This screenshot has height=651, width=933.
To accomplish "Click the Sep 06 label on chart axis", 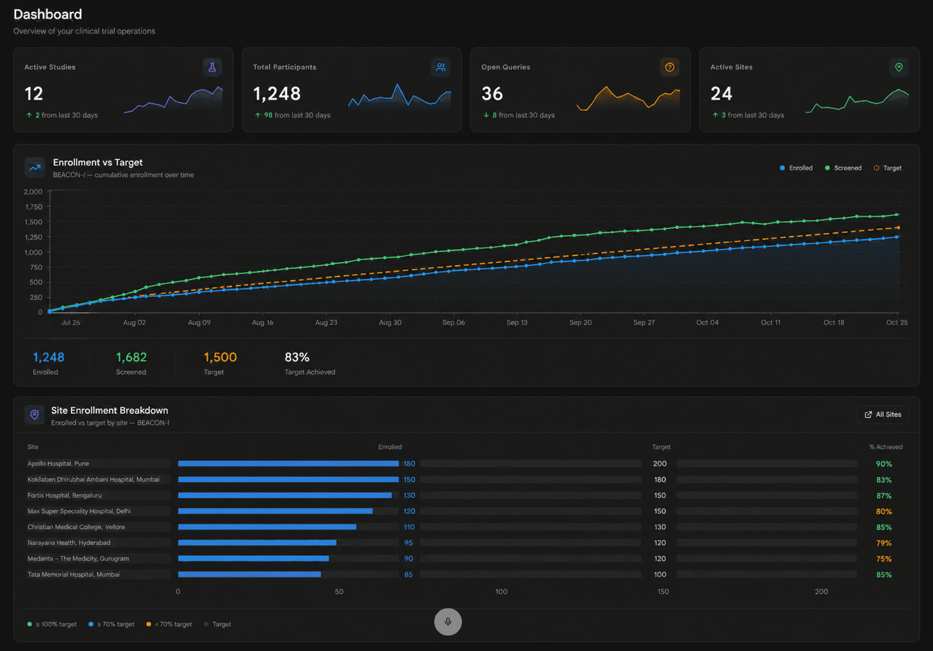I will [453, 322].
